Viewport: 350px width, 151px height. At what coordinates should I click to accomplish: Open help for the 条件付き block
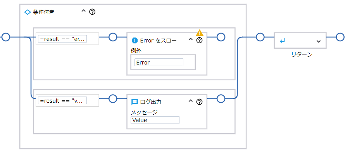pos(92,12)
